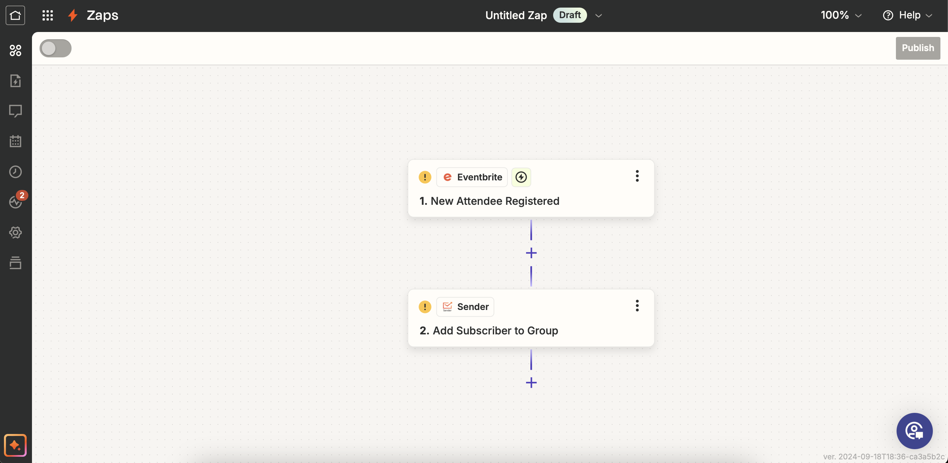Add a step between Eventbrite and Sender
Viewport: 948px width, 463px height.
(531, 253)
